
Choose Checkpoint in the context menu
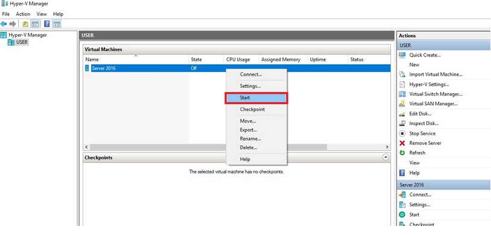(x=256, y=109)
